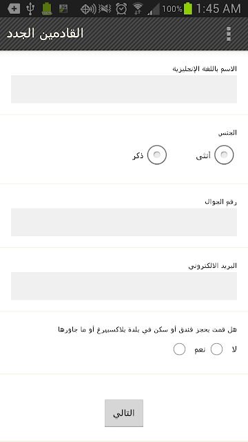Choose نعم for hotel booking question
Screen dimensions: 248x442
click(x=179, y=349)
